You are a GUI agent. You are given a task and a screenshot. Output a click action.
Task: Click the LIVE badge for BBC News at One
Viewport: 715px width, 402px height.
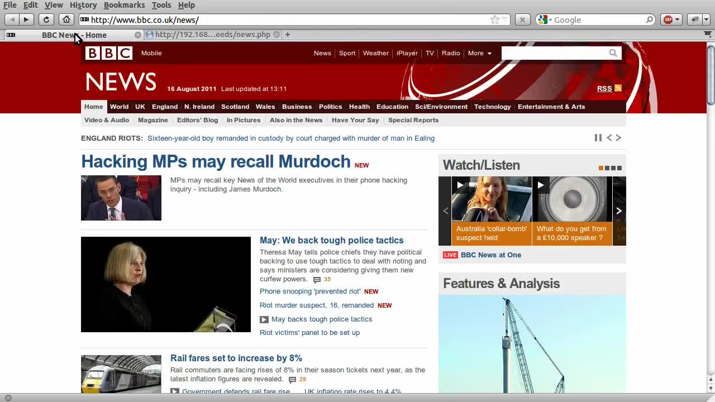[450, 255]
